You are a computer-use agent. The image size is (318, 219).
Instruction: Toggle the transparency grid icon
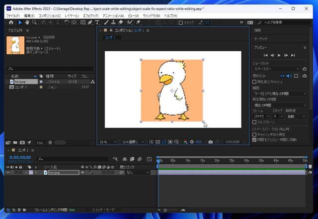tap(158, 142)
